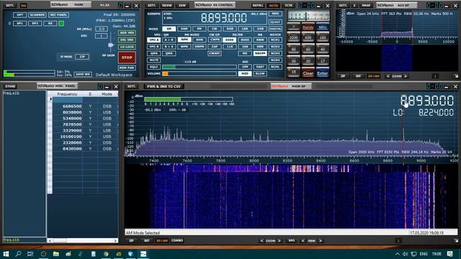Click the RX Control frequency readout

point(224,18)
